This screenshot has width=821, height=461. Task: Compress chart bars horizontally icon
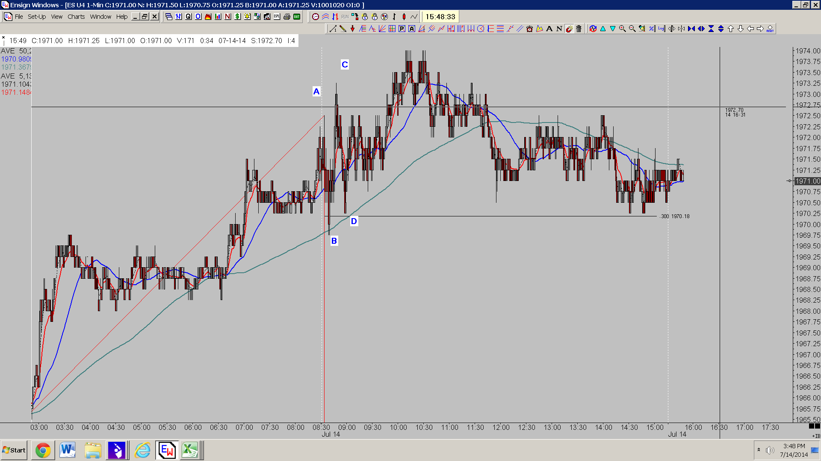click(691, 29)
